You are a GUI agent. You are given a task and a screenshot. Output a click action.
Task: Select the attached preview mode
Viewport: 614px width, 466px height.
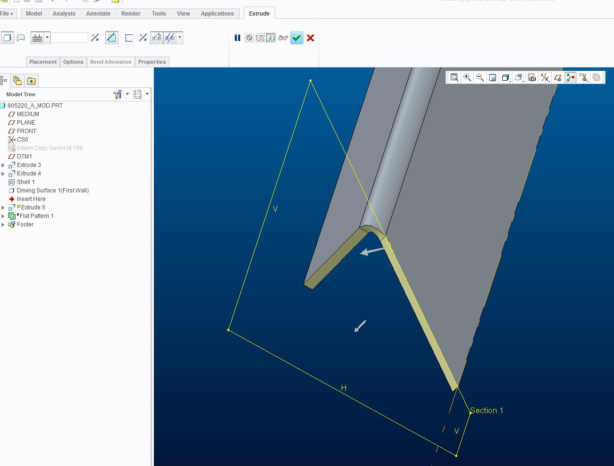click(x=271, y=38)
